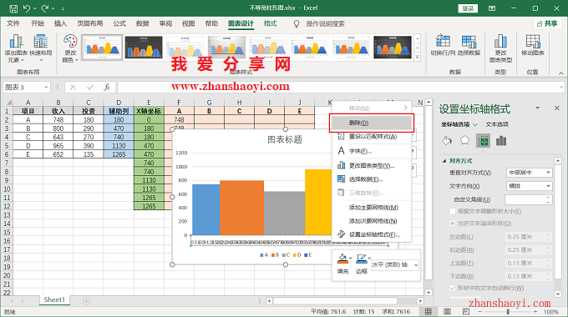The image size is (568, 317).
Task: Choose 选择数据(E) in context menu
Action: [372, 179]
